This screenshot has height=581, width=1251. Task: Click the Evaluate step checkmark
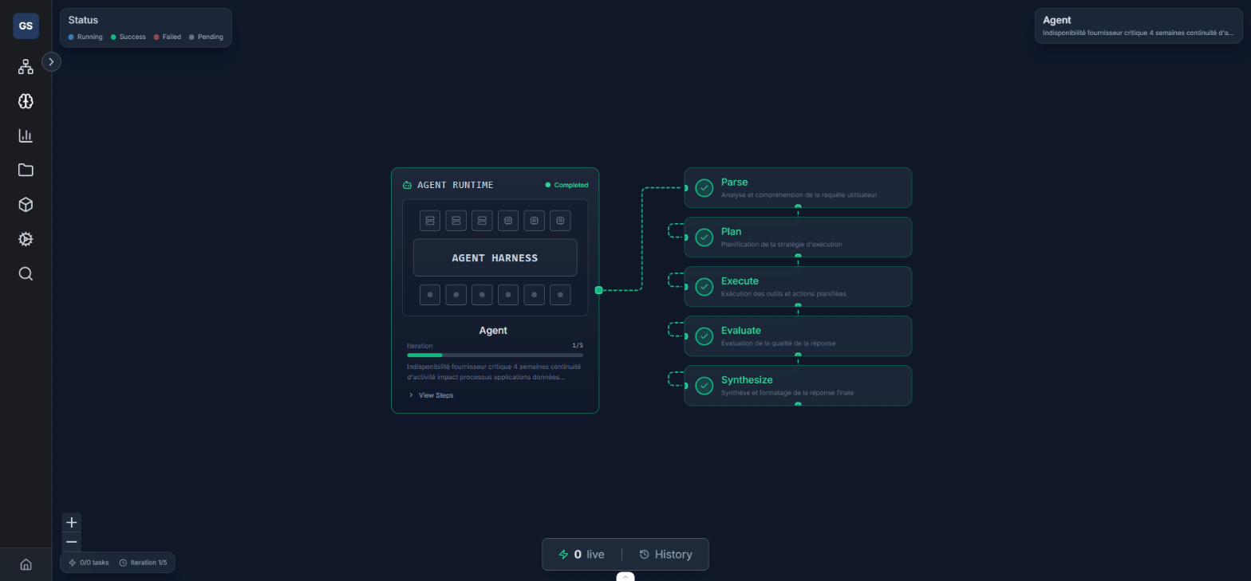704,336
